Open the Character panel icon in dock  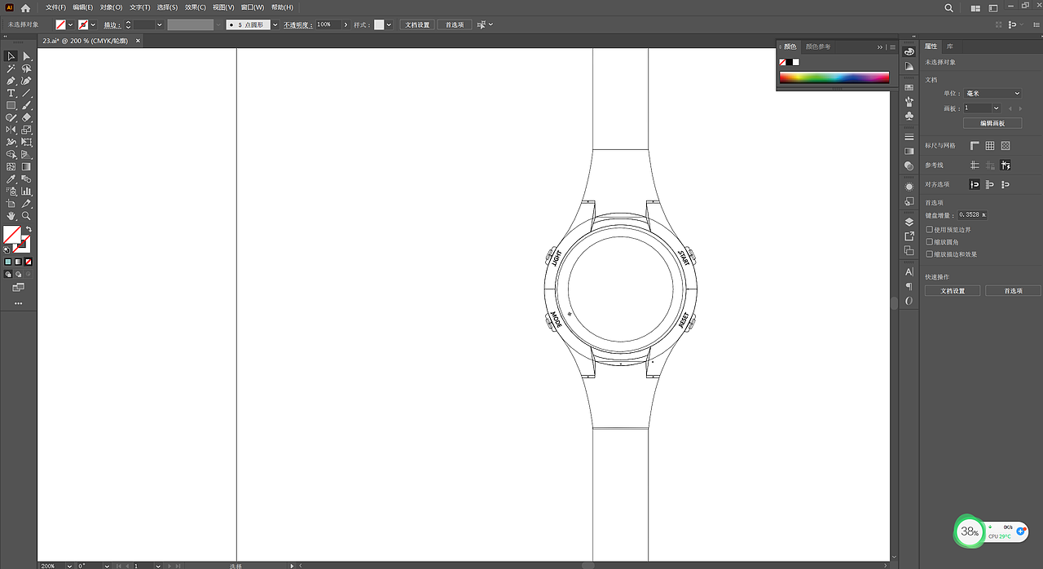(x=909, y=271)
